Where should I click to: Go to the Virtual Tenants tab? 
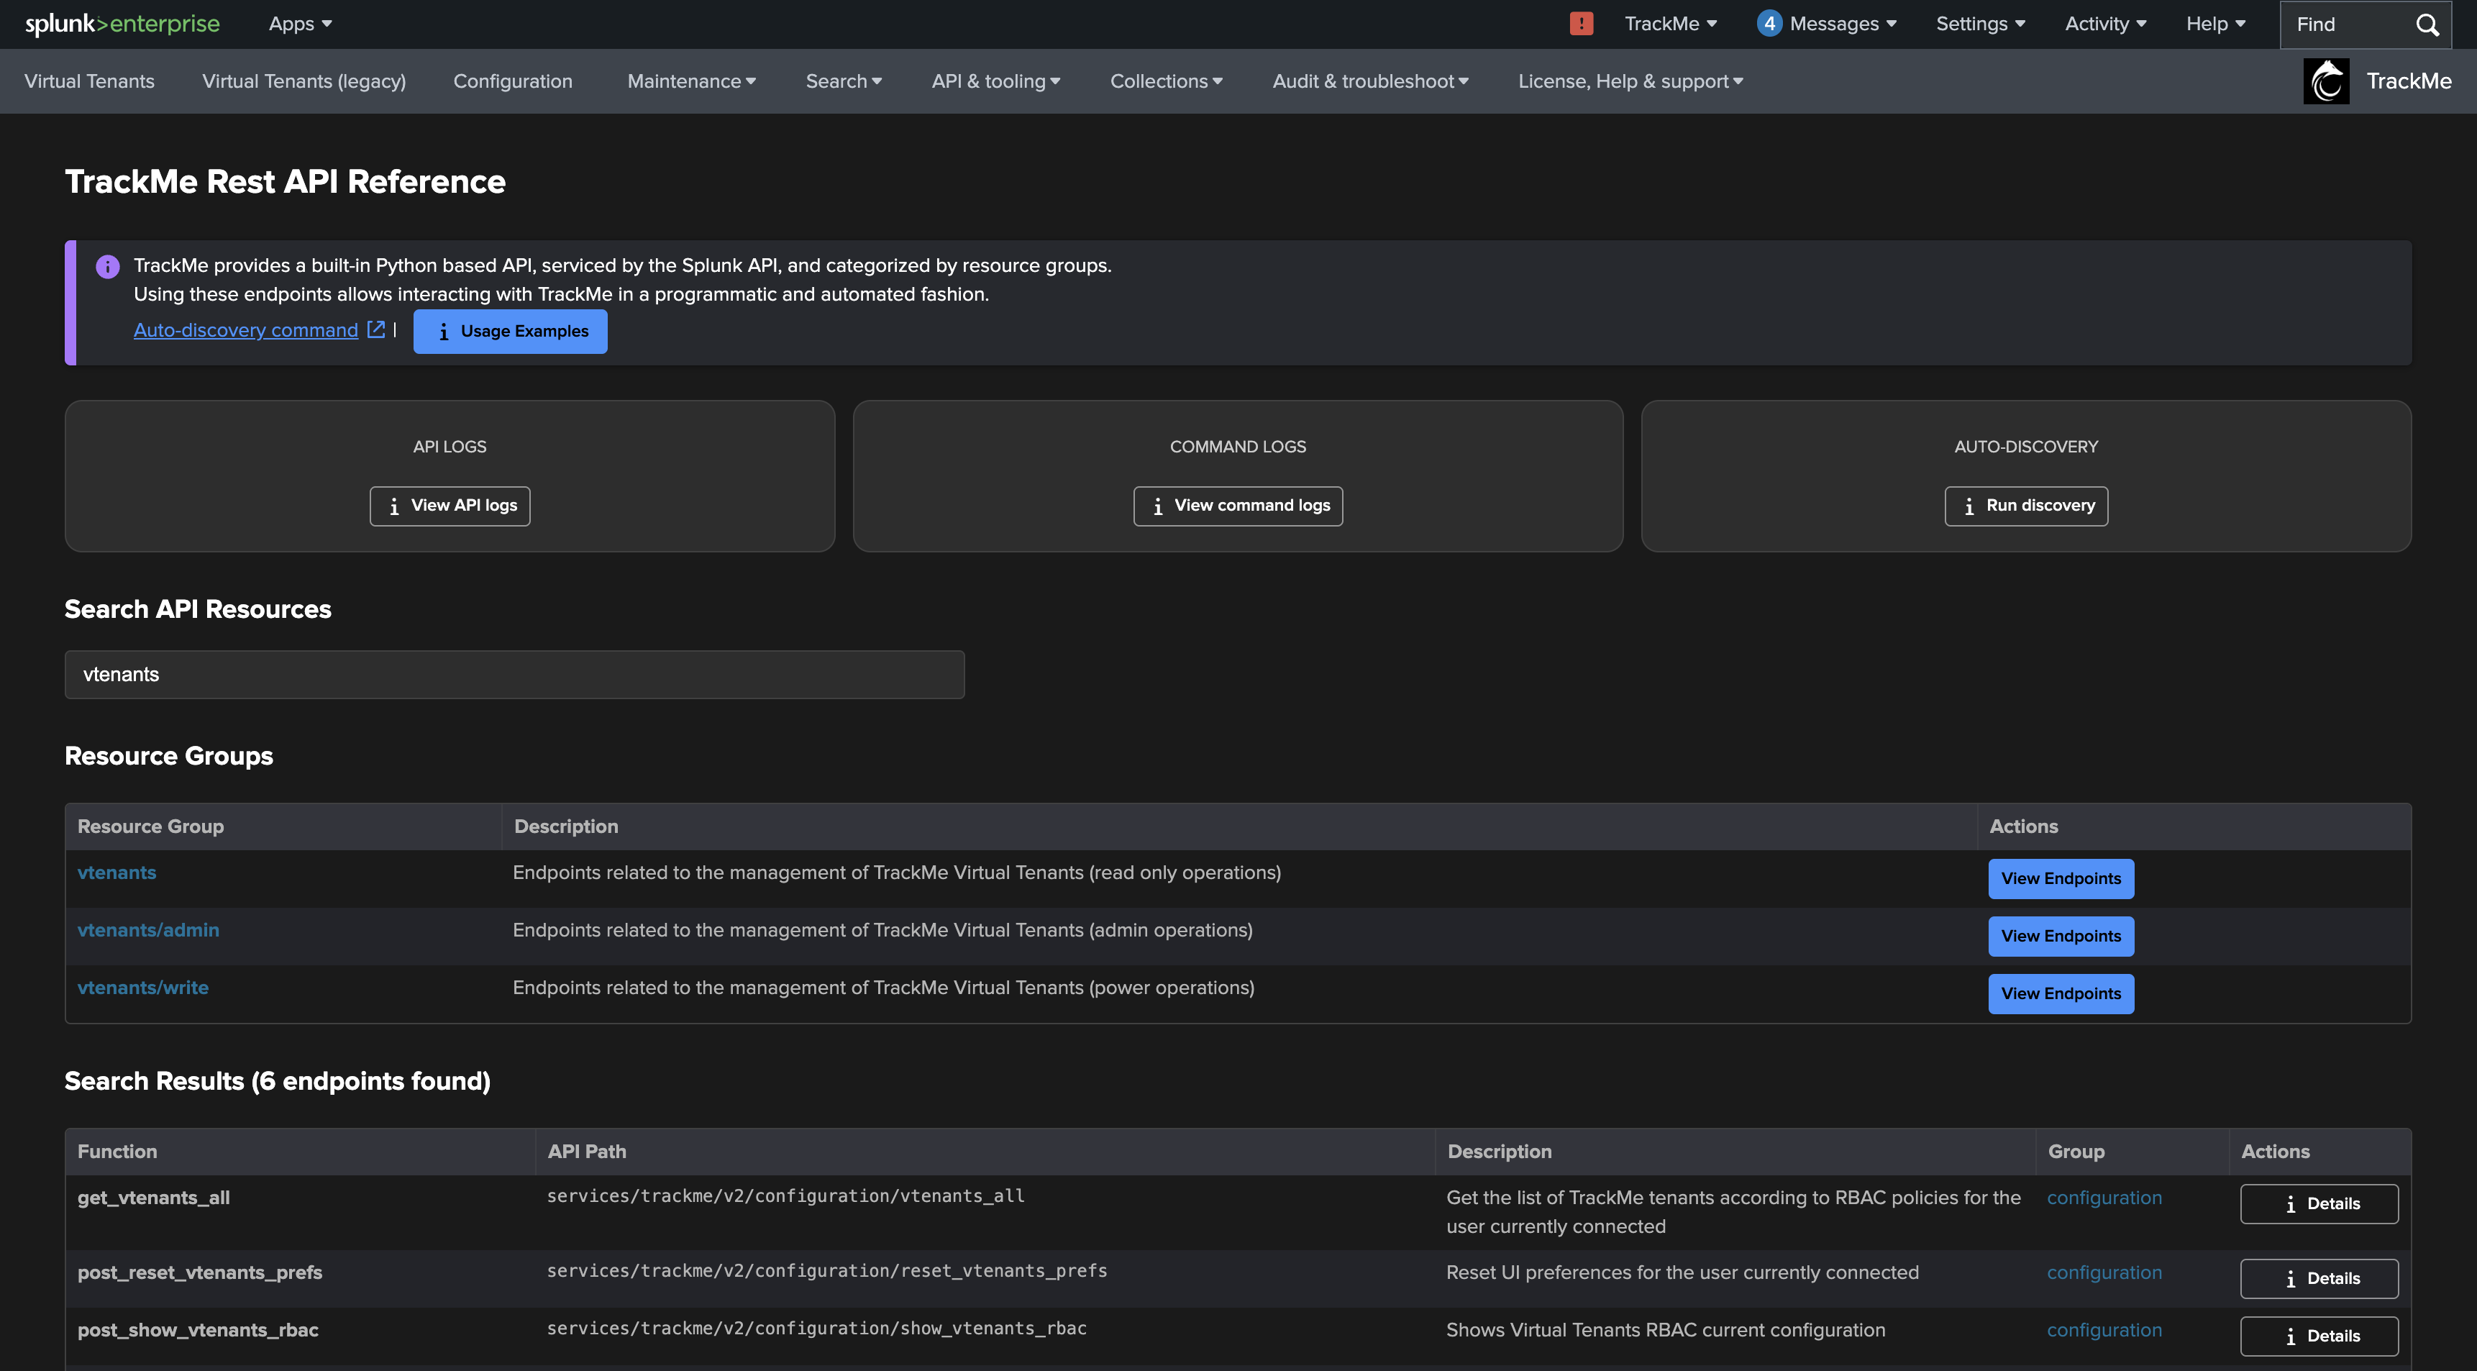[x=89, y=82]
